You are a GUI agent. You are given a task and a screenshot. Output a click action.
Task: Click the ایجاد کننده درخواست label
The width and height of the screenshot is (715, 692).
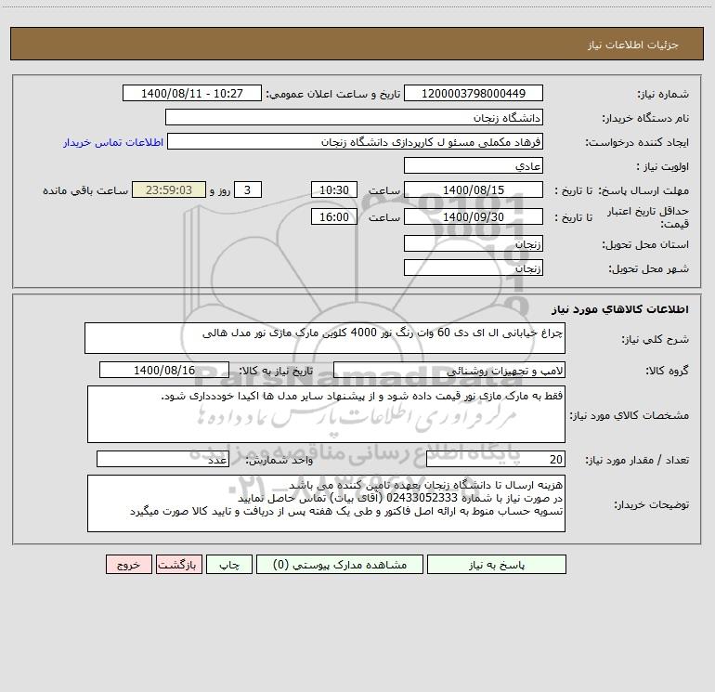coord(637,142)
